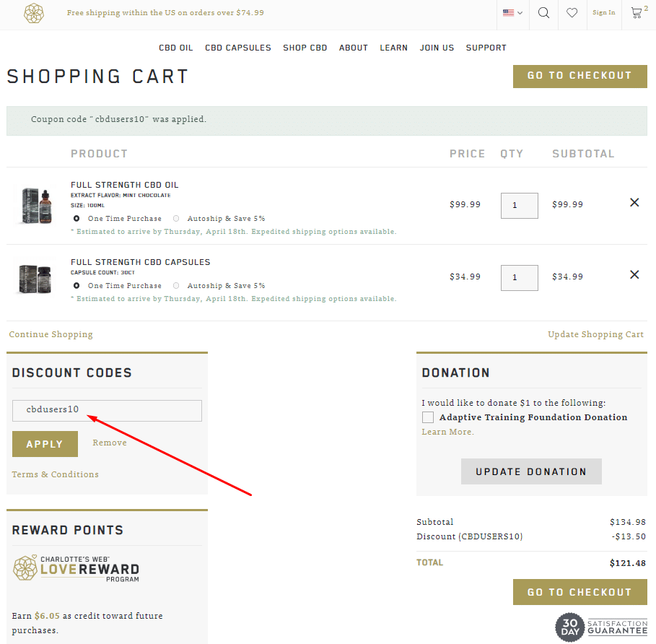This screenshot has height=644, width=656.
Task: Click the Continue Shopping link
Action: pyautogui.click(x=51, y=334)
